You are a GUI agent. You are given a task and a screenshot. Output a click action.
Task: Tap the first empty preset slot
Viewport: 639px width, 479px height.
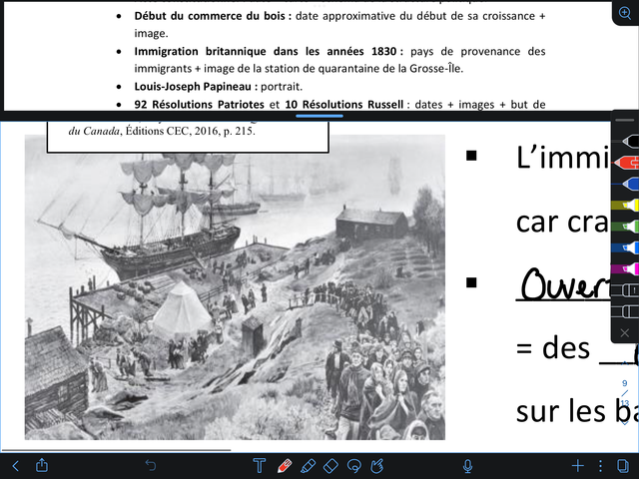625,290
